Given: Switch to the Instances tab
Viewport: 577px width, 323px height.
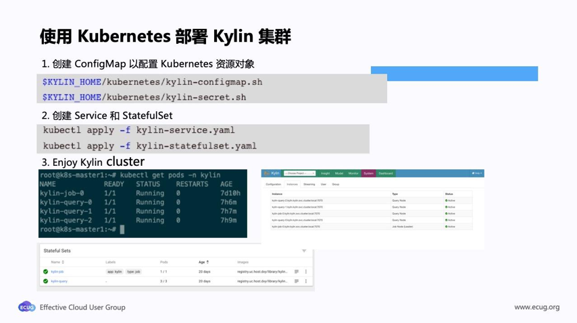Looking at the screenshot, I should [292, 184].
